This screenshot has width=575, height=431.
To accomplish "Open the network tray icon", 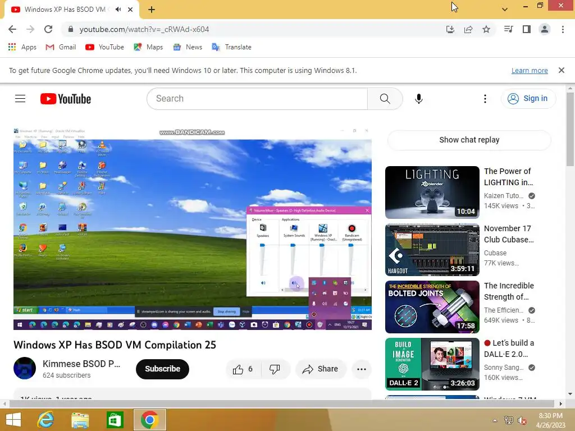I will click(508, 420).
